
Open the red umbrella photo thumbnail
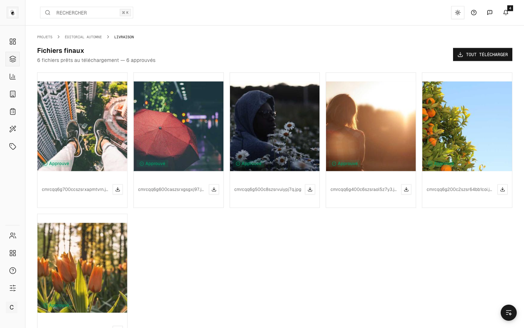click(179, 126)
